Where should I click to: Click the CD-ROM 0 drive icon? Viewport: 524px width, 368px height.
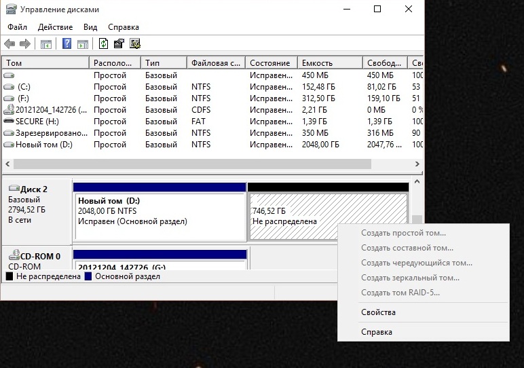coord(14,255)
